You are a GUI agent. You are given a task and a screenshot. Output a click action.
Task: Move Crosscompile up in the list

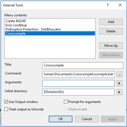(x=111, y=46)
